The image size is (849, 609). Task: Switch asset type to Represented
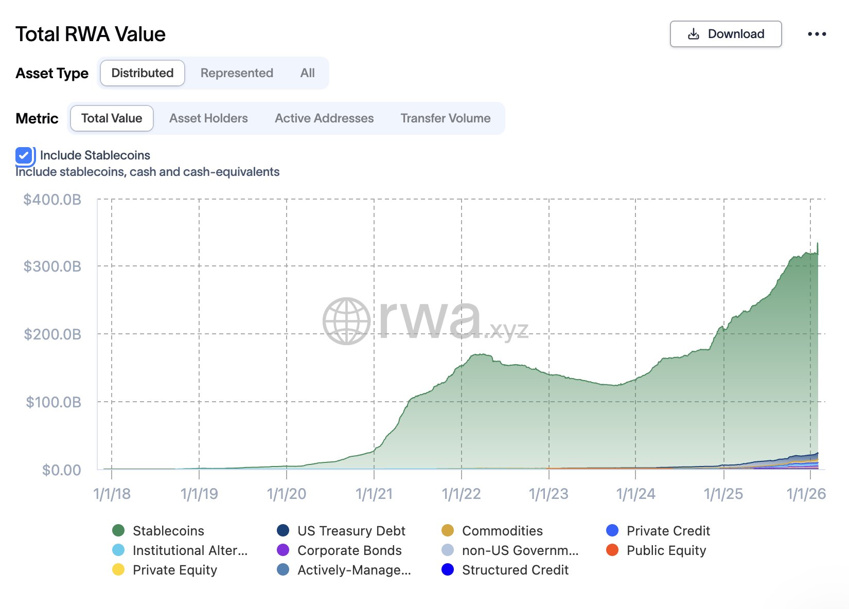pyautogui.click(x=237, y=73)
